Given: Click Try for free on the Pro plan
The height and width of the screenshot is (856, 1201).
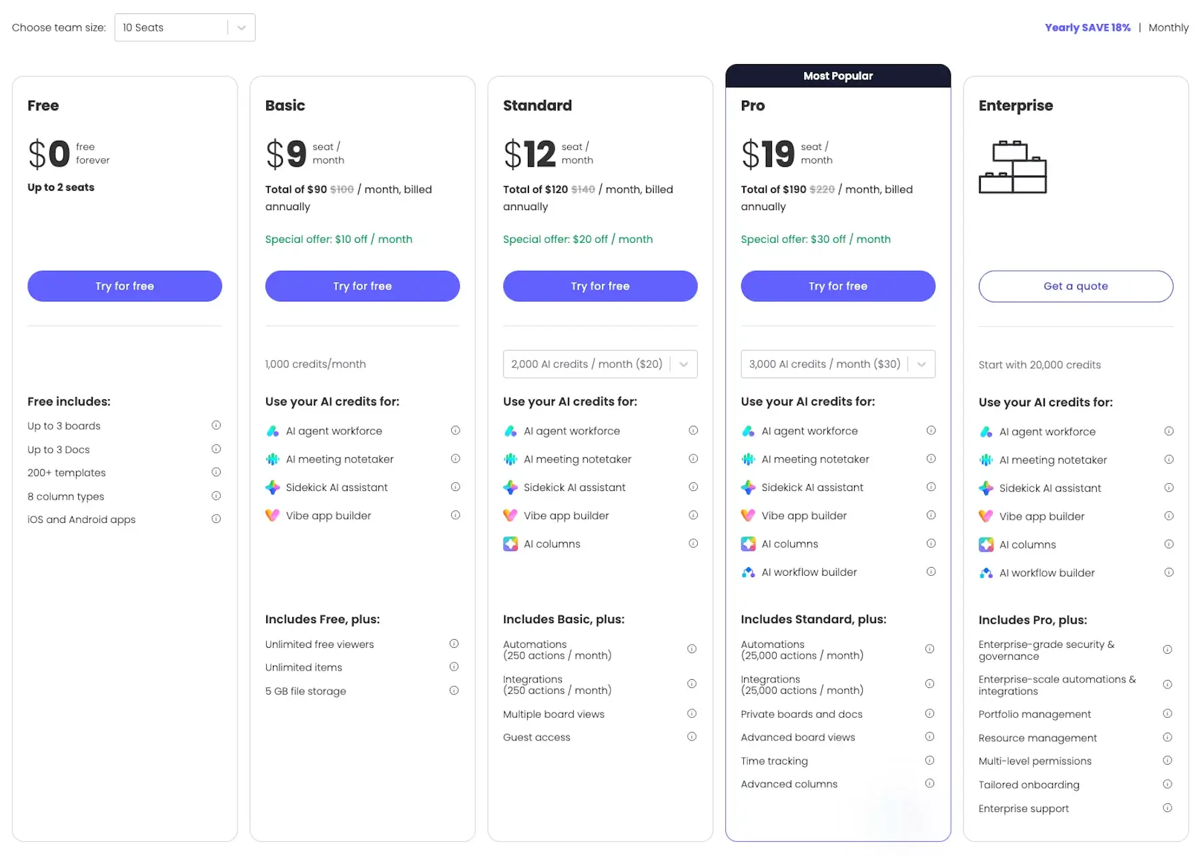Looking at the screenshot, I should click(x=838, y=286).
